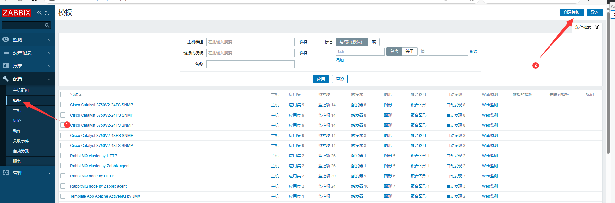Tick checkbox for Cisco Catalyst 3750V2-48PS SNMP
Viewport: 615px width, 203px height.
coord(63,136)
